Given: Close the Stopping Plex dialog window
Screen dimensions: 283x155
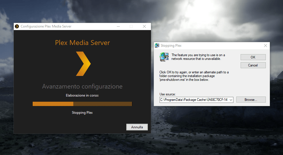Looking at the screenshot, I should tap(266, 46).
